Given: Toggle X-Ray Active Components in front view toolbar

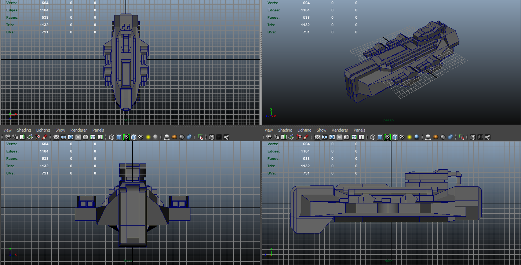Looking at the screenshot, I should (219, 137).
